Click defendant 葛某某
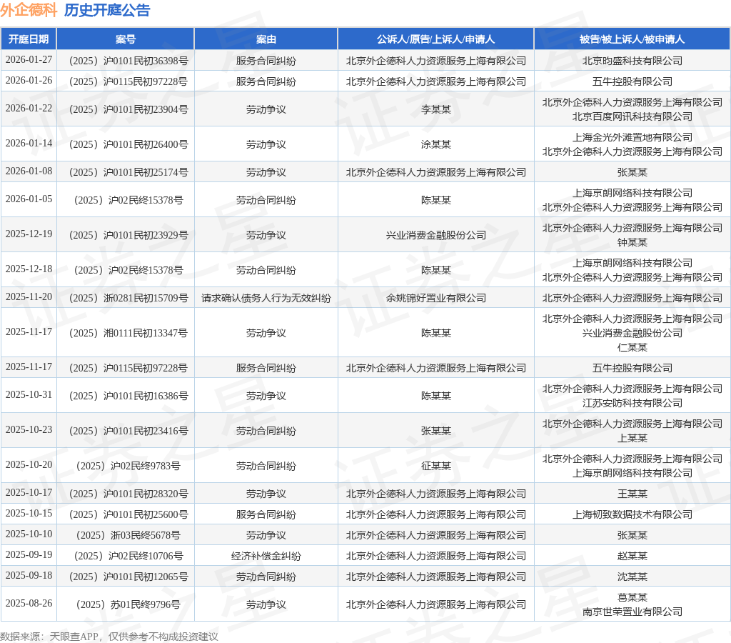The image size is (731, 643). click(x=632, y=597)
